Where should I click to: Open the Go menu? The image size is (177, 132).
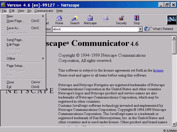pyautogui.click(x=29, y=11)
